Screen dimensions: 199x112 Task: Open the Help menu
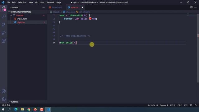pos(58,2)
